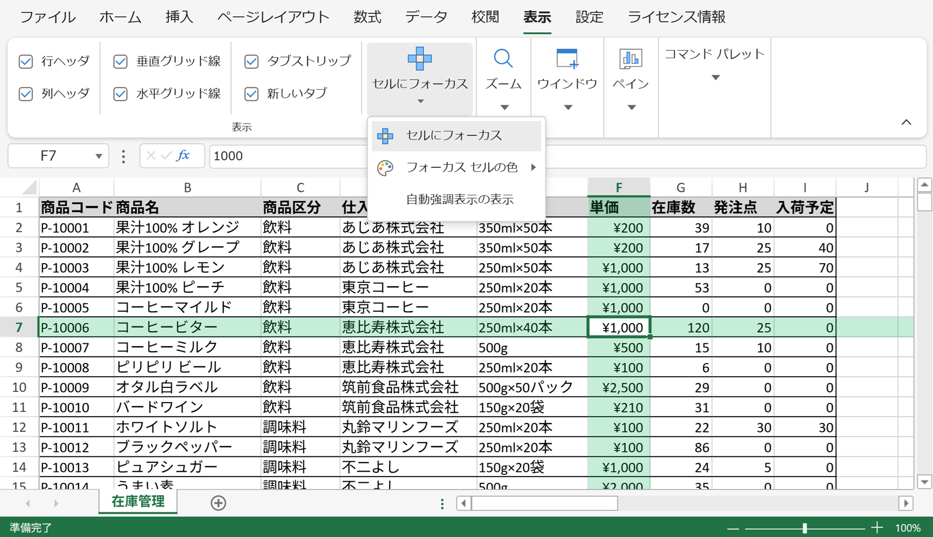Click the three-dot handle beside name box
The height and width of the screenshot is (537, 933).
tap(124, 156)
